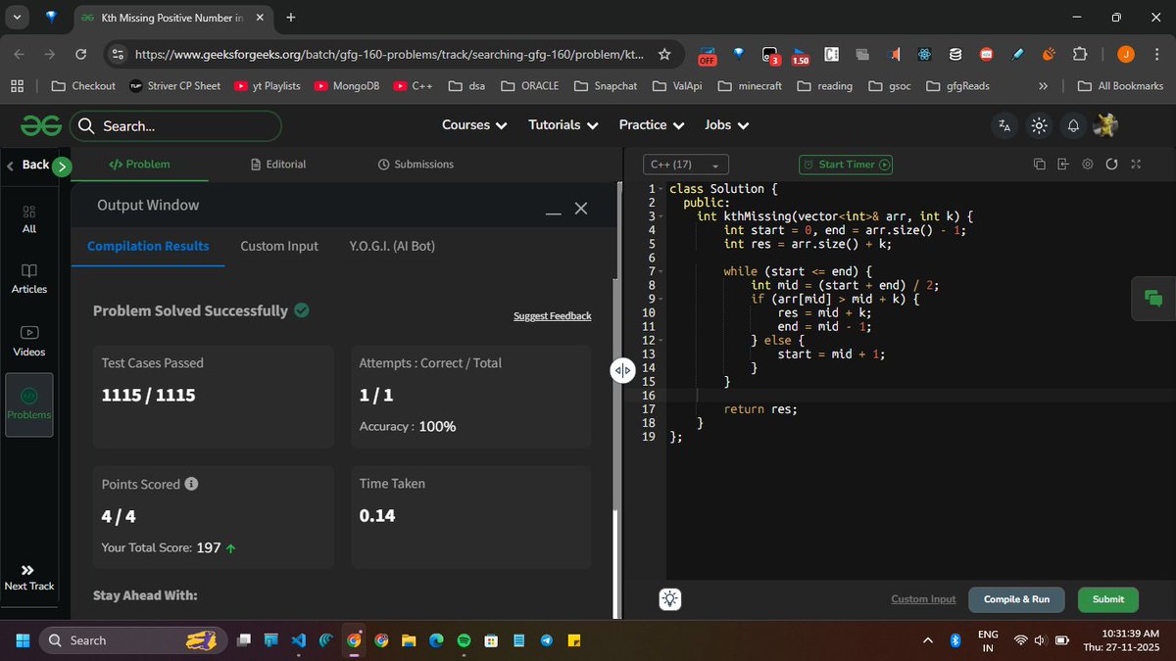Toggle the language translation icon
The height and width of the screenshot is (661, 1176).
point(1004,125)
